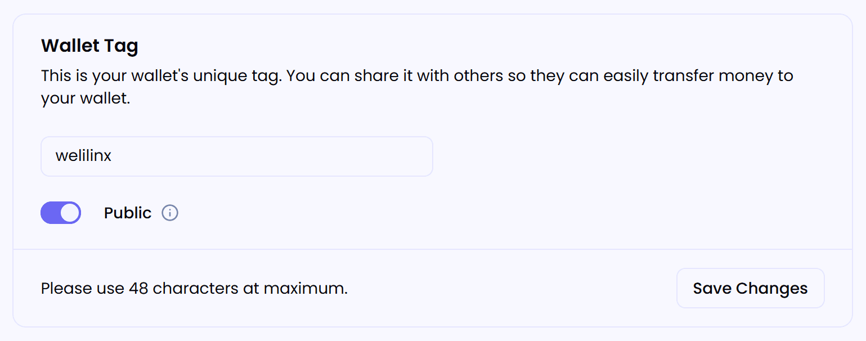The image size is (866, 341).
Task: Save the wallet tag changes
Action: tap(750, 288)
